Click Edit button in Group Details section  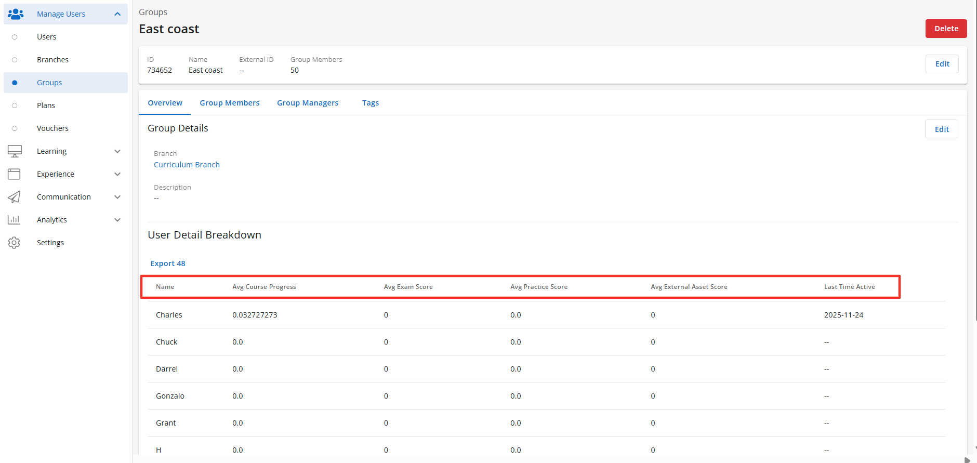tap(941, 129)
